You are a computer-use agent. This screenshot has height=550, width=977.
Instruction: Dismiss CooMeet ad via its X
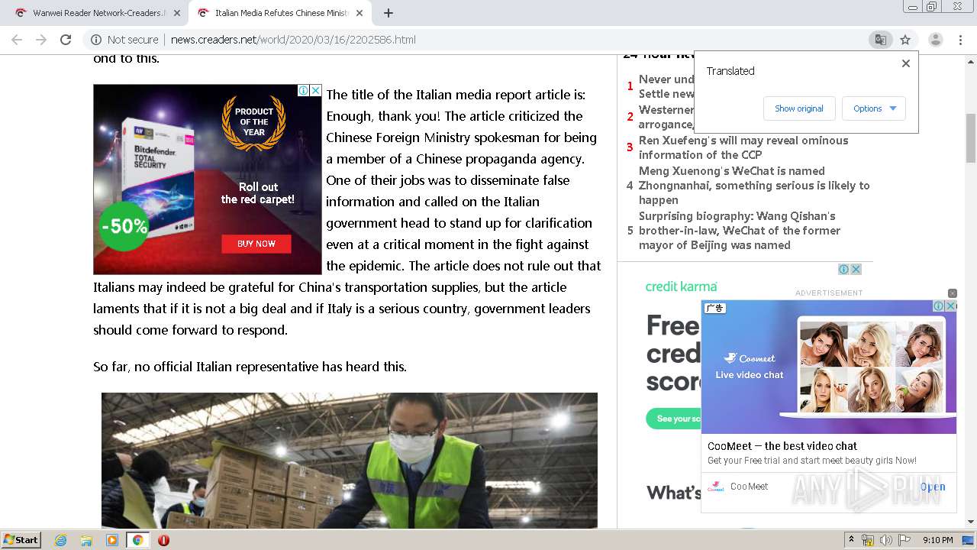(x=950, y=306)
